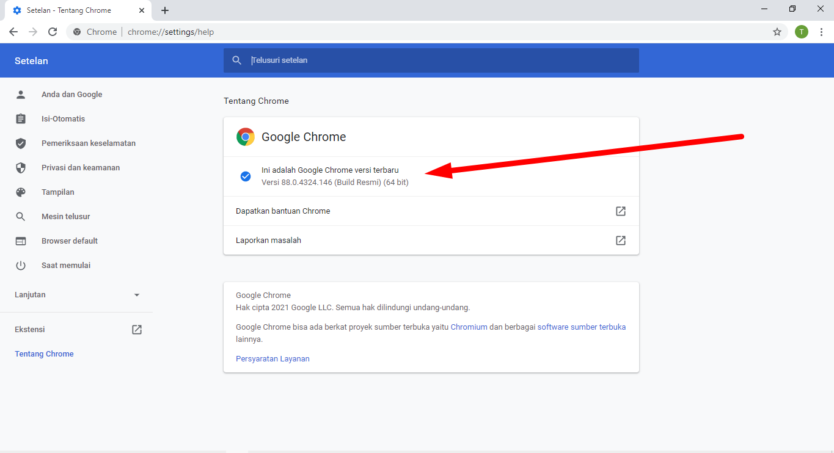Open the Persyaratan Layanan link
834x453 pixels.
(273, 359)
